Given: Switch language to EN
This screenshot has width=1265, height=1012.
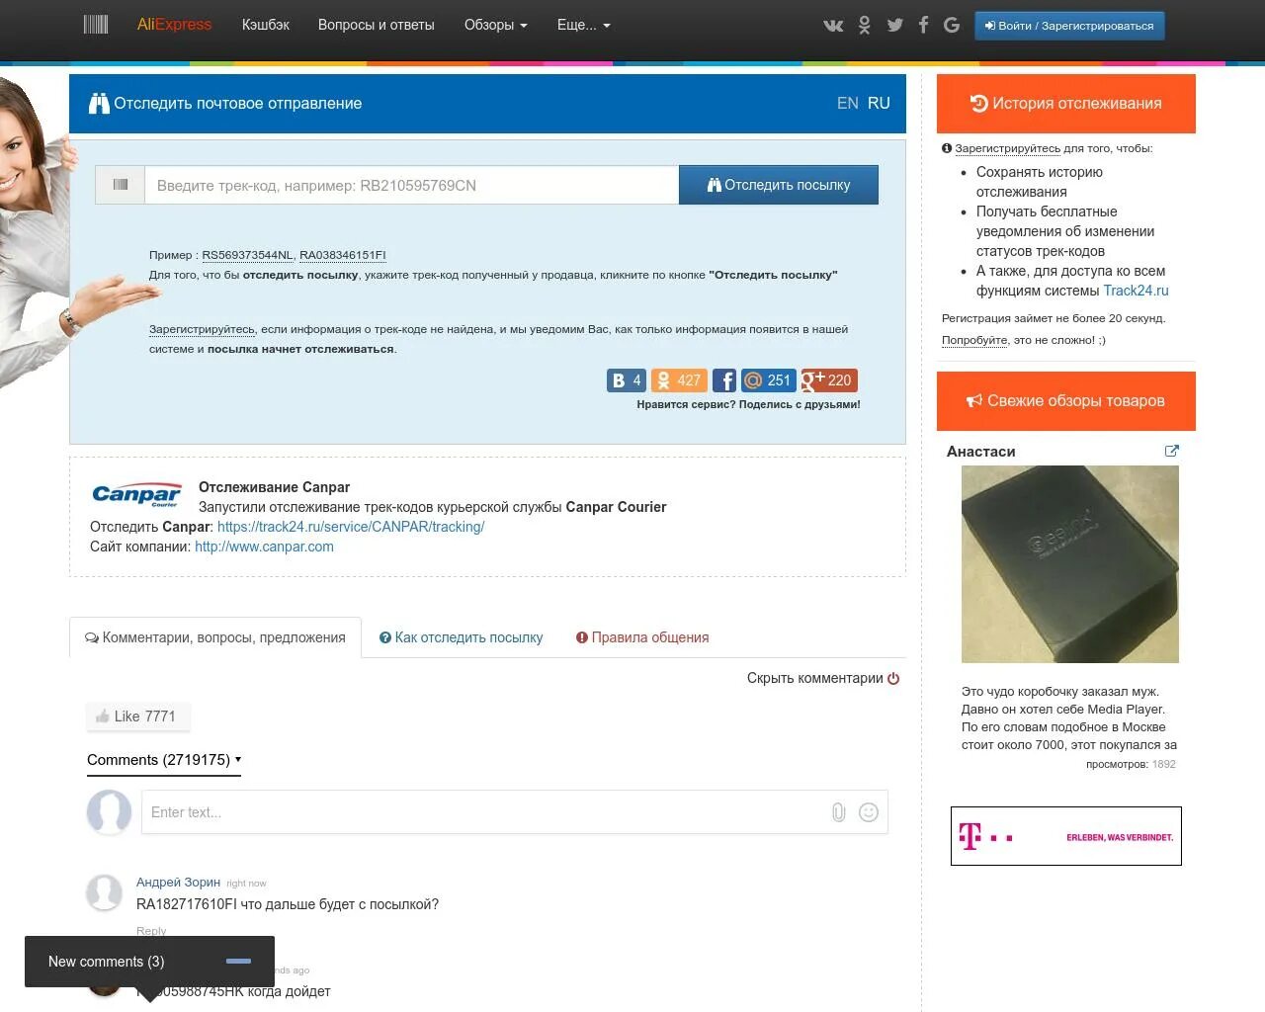Looking at the screenshot, I should point(848,103).
